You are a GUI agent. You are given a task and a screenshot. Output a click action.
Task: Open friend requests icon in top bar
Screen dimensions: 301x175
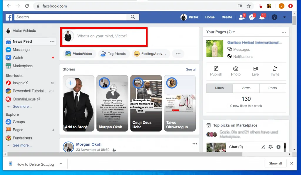[241, 17]
